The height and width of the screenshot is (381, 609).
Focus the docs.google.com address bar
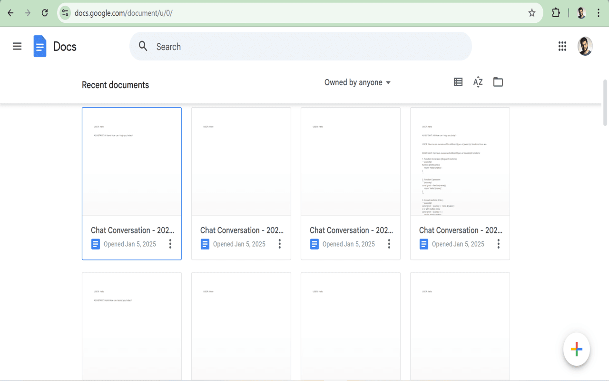(x=300, y=13)
